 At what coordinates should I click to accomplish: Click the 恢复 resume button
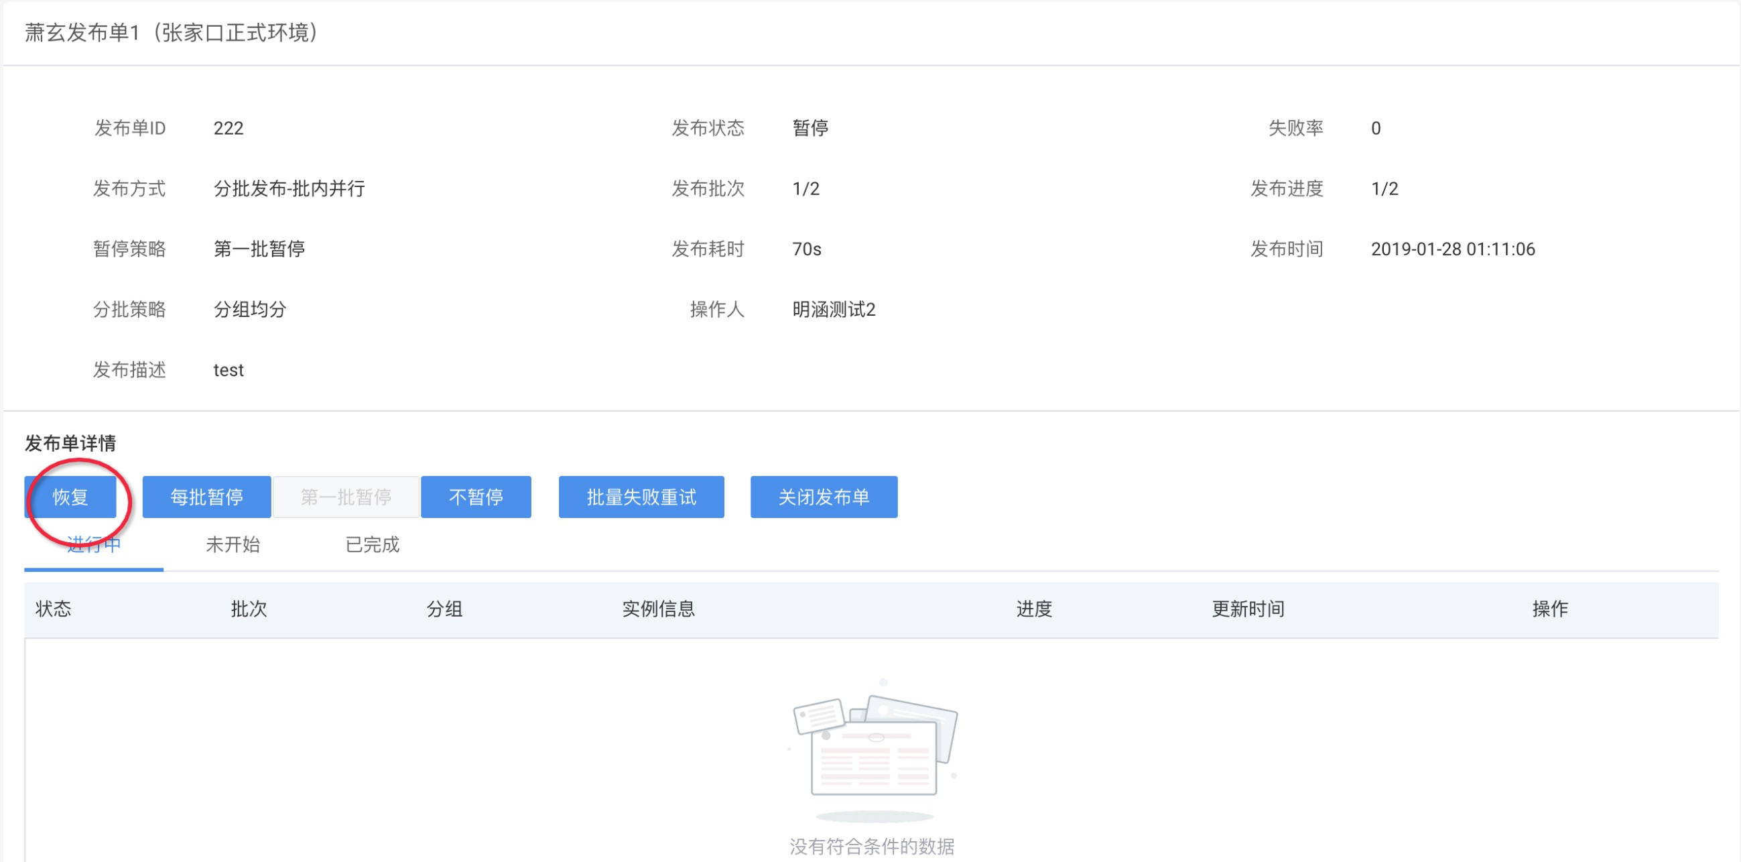pos(70,497)
